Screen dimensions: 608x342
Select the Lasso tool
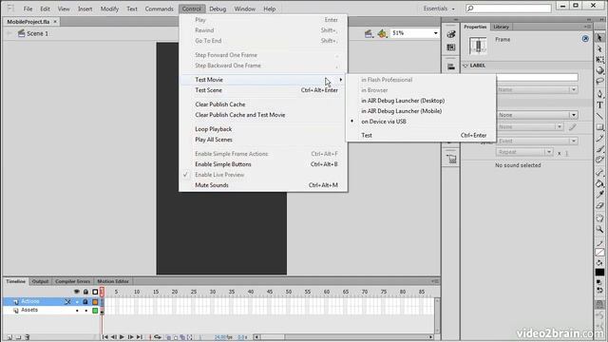[x=599, y=81]
